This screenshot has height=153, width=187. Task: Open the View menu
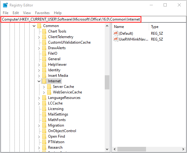[27, 13]
